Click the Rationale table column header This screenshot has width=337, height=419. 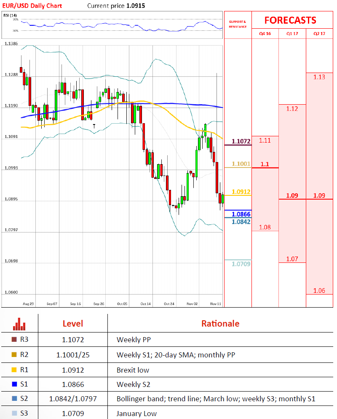(x=220, y=324)
